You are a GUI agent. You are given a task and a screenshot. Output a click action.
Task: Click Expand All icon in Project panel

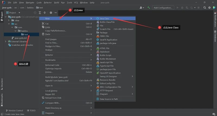pos(40,13)
